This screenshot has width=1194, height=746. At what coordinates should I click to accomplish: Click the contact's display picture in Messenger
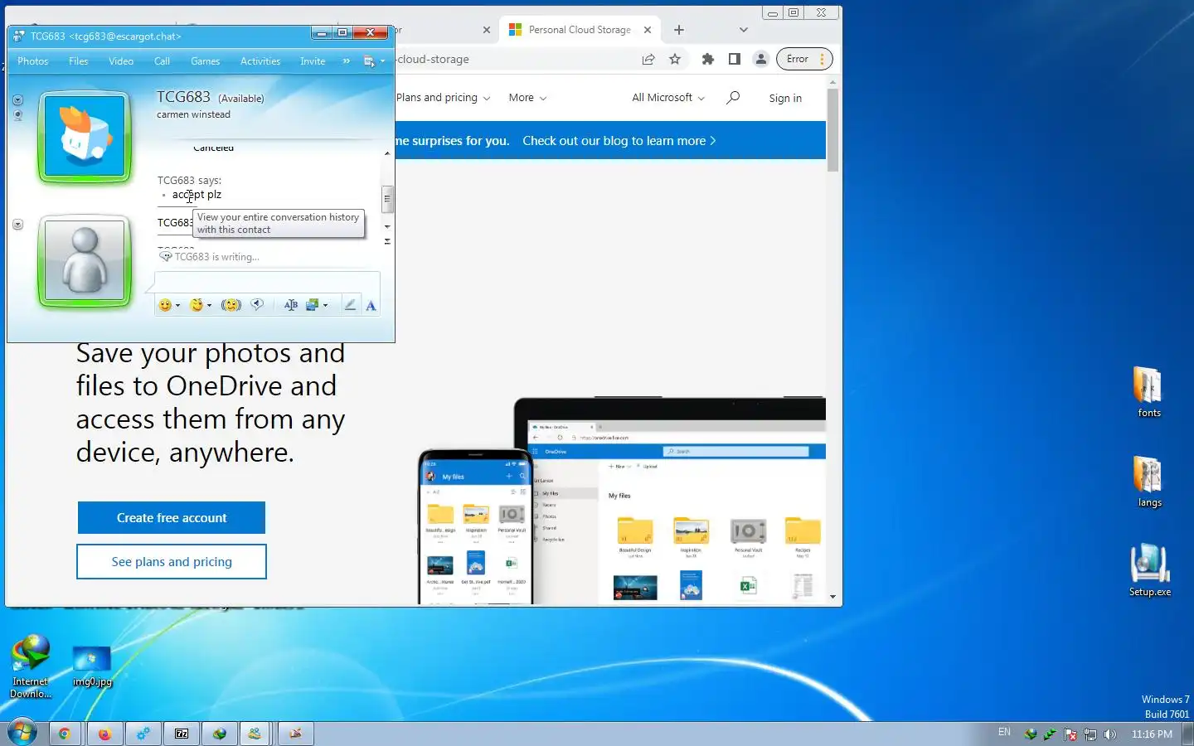coord(85,136)
